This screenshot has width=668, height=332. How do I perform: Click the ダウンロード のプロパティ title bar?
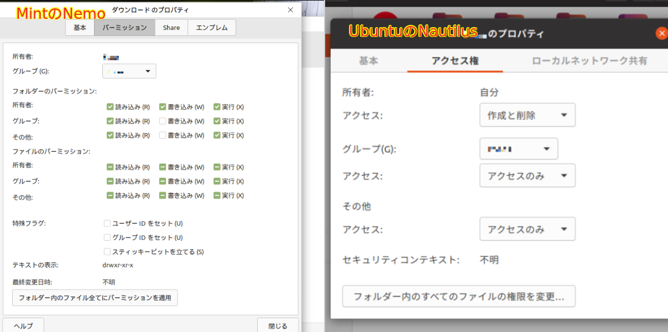(150, 10)
